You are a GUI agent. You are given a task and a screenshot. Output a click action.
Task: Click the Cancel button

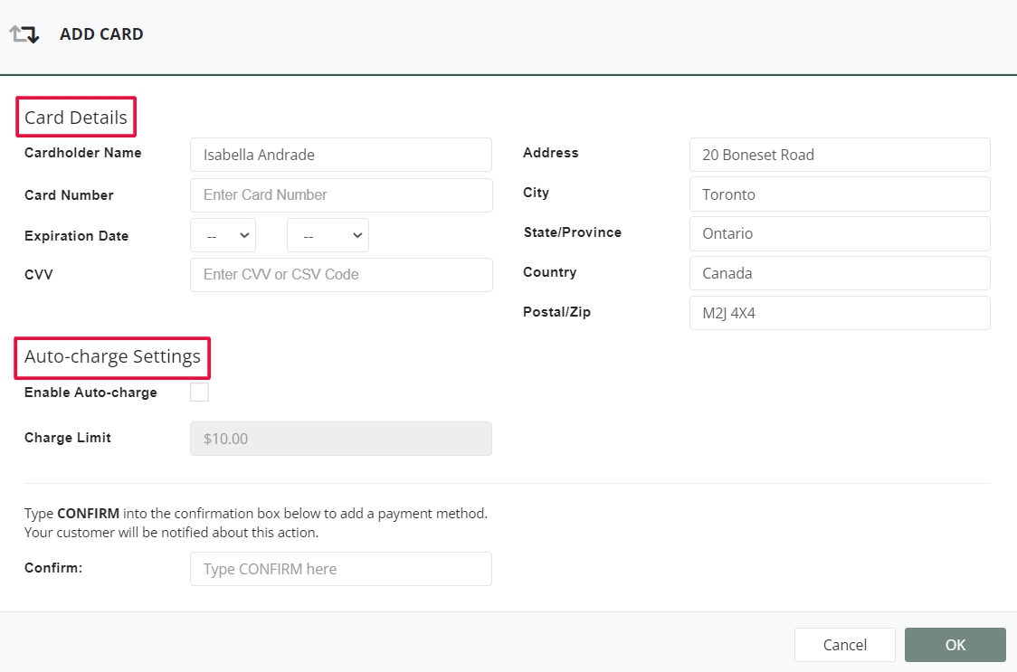pos(845,645)
